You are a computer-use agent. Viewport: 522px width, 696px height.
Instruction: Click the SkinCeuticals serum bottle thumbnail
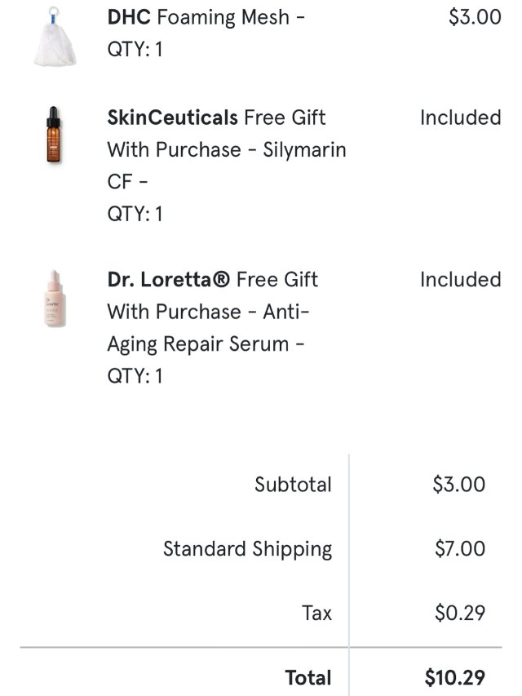(54, 135)
